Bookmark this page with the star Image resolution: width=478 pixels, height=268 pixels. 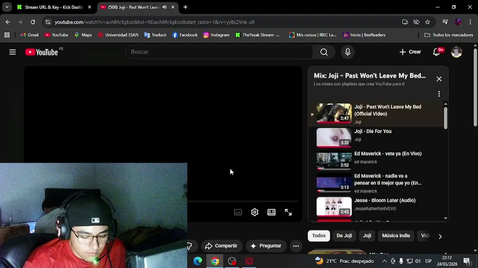(x=428, y=22)
